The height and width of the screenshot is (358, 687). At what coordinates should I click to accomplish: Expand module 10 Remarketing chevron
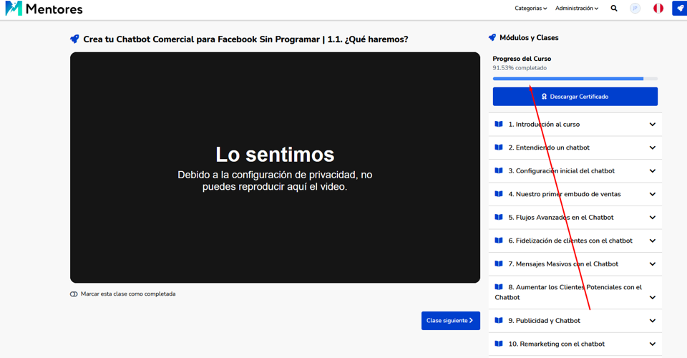pos(653,344)
